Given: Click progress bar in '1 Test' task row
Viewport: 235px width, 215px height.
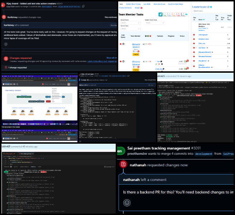Looking at the screenshot, I should [182, 64].
